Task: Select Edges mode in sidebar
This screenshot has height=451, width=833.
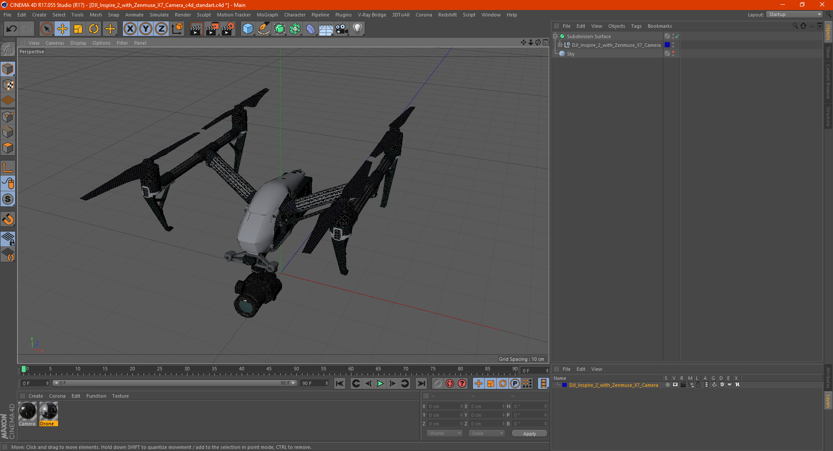Action: coord(8,132)
